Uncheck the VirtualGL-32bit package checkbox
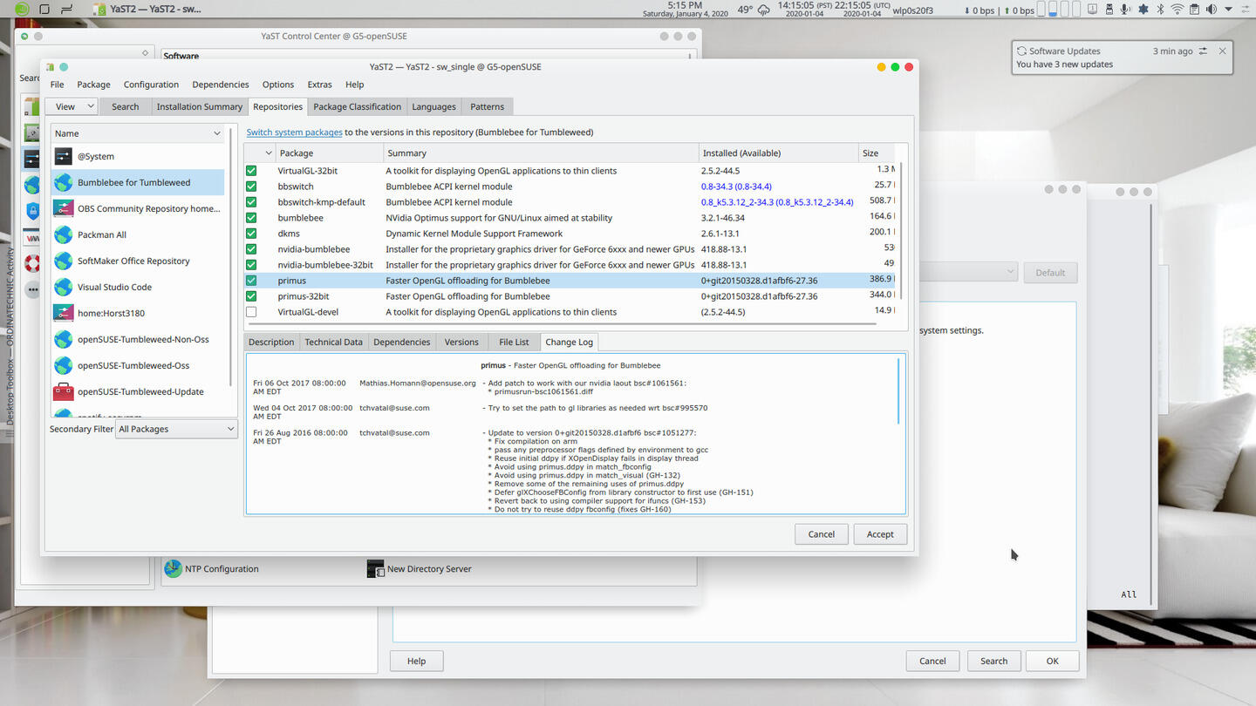1256x706 pixels. pyautogui.click(x=251, y=171)
